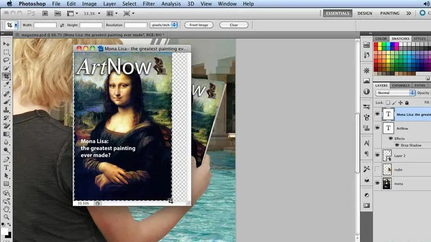Open the Normal blend mode dropdown
431x242 pixels.
click(395, 93)
